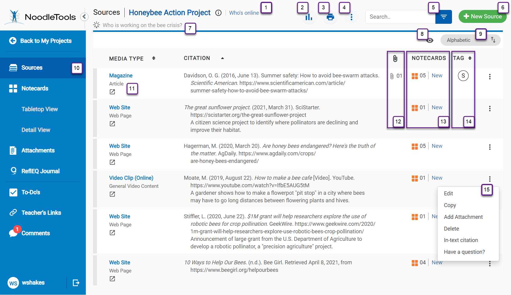This screenshot has height=295, width=511.
Task: Toggle the eye visibility icon
Action: [430, 40]
